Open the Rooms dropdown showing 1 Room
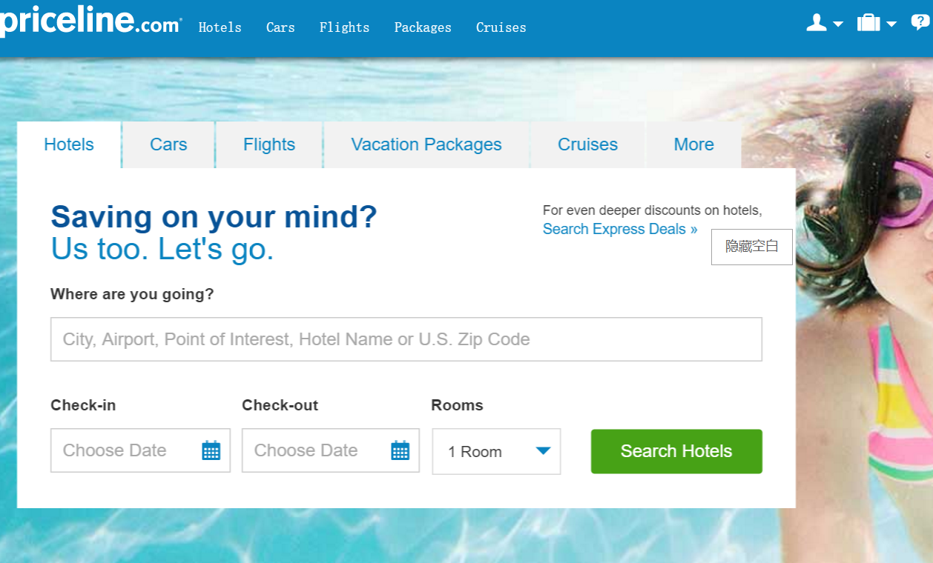The width and height of the screenshot is (933, 563). click(x=496, y=451)
